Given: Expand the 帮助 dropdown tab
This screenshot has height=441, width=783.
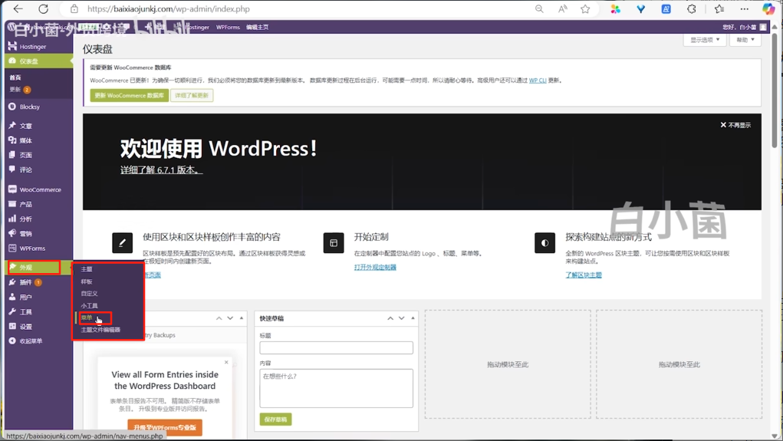Looking at the screenshot, I should tap(745, 40).
